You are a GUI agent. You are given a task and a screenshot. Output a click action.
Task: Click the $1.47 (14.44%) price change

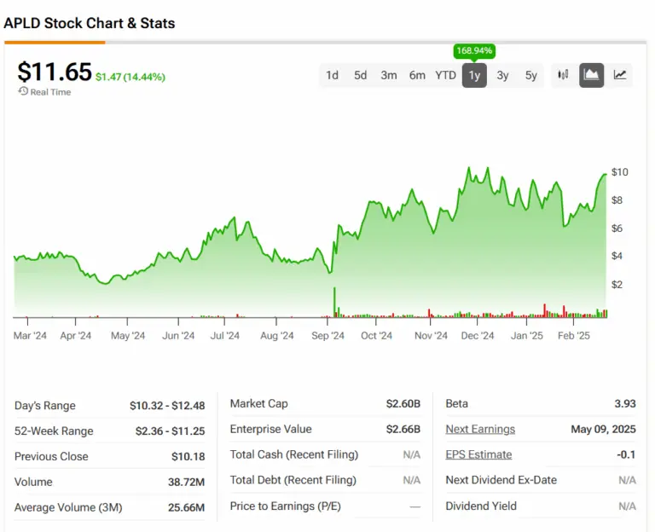click(130, 77)
